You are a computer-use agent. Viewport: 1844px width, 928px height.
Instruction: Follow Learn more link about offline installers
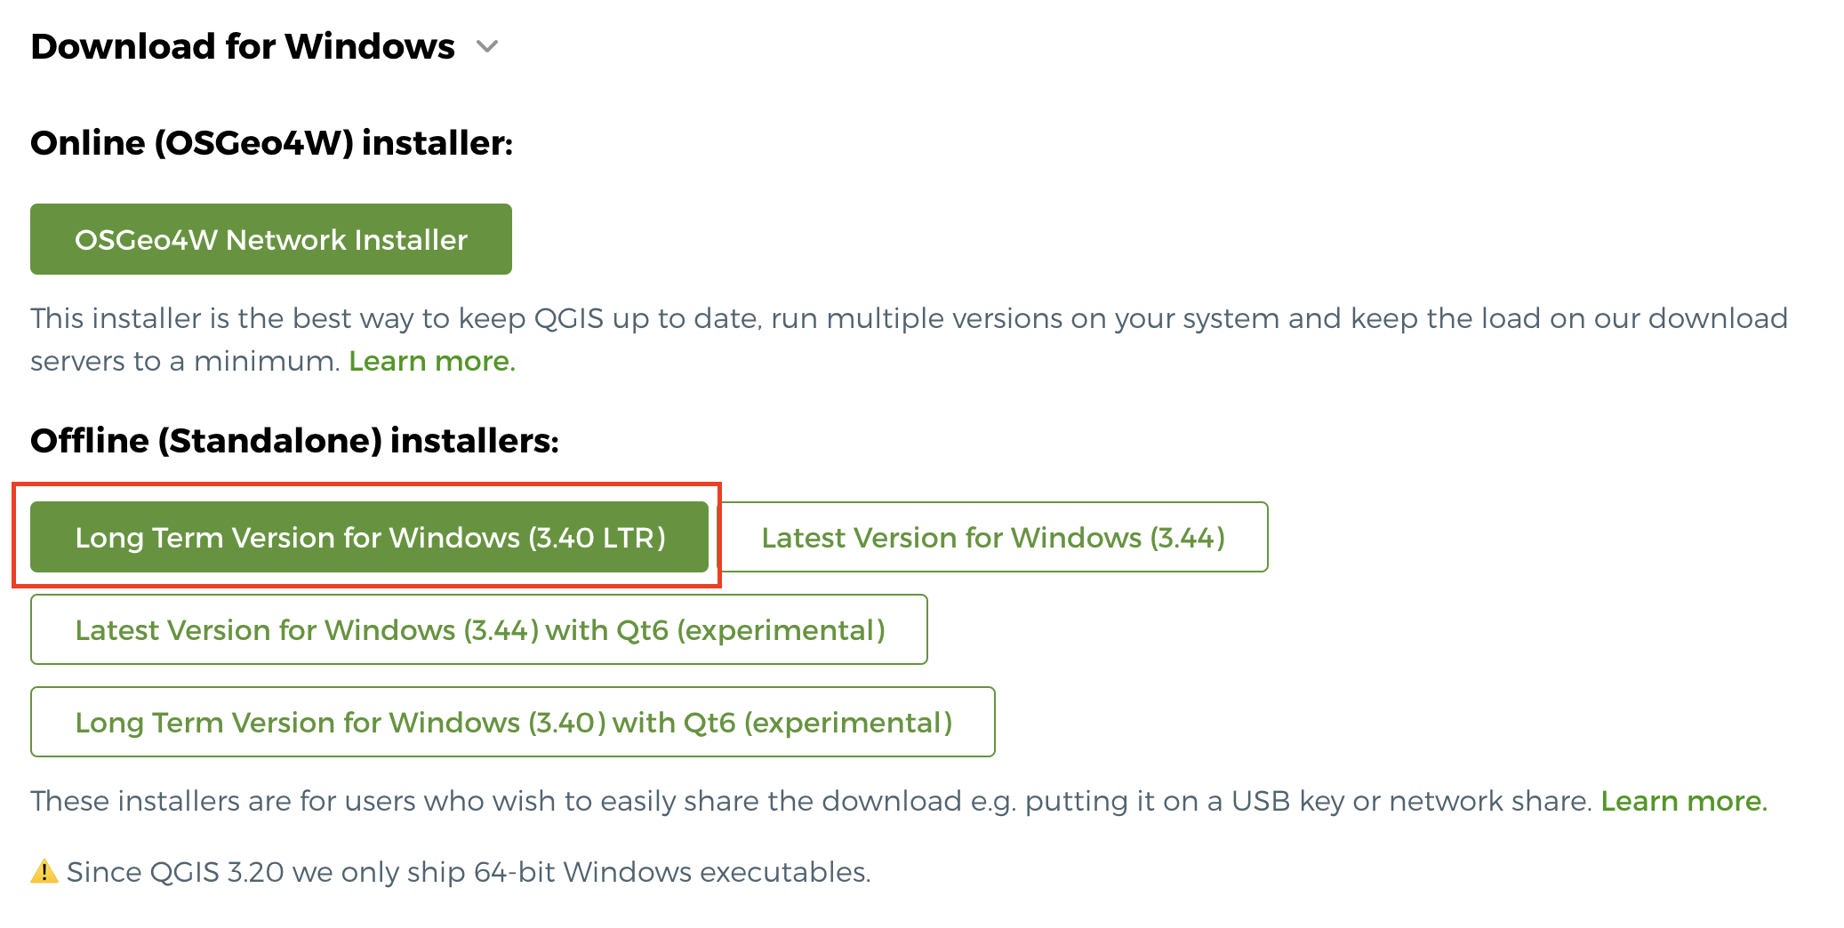tap(1683, 802)
